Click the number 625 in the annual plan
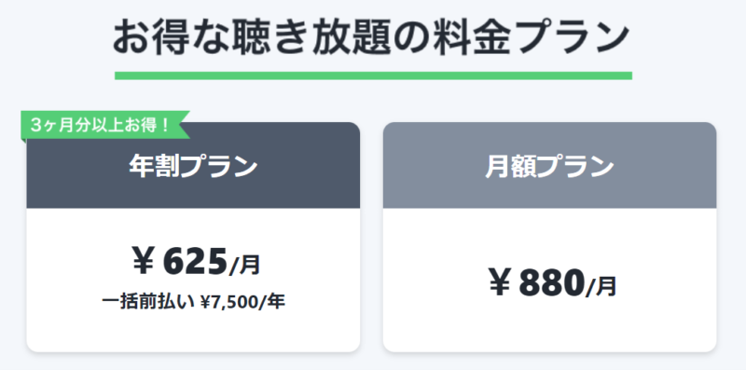The height and width of the screenshot is (370, 746). click(x=195, y=263)
